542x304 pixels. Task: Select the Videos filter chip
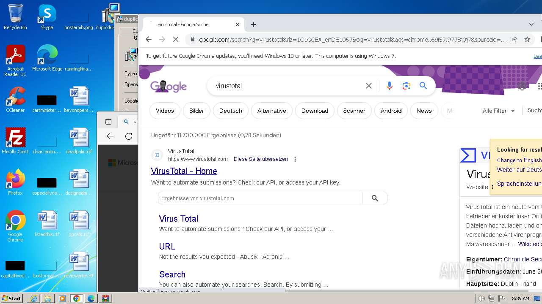click(x=165, y=111)
